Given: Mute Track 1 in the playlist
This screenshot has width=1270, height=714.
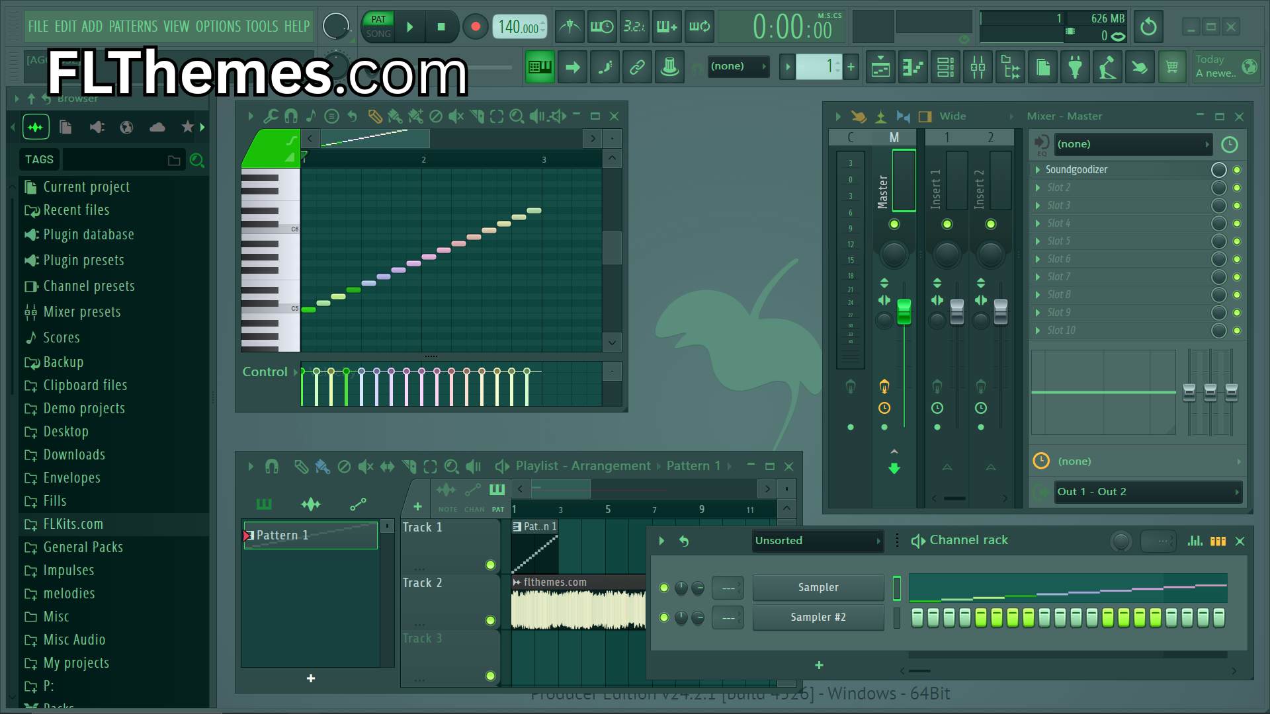Looking at the screenshot, I should pyautogui.click(x=490, y=565).
